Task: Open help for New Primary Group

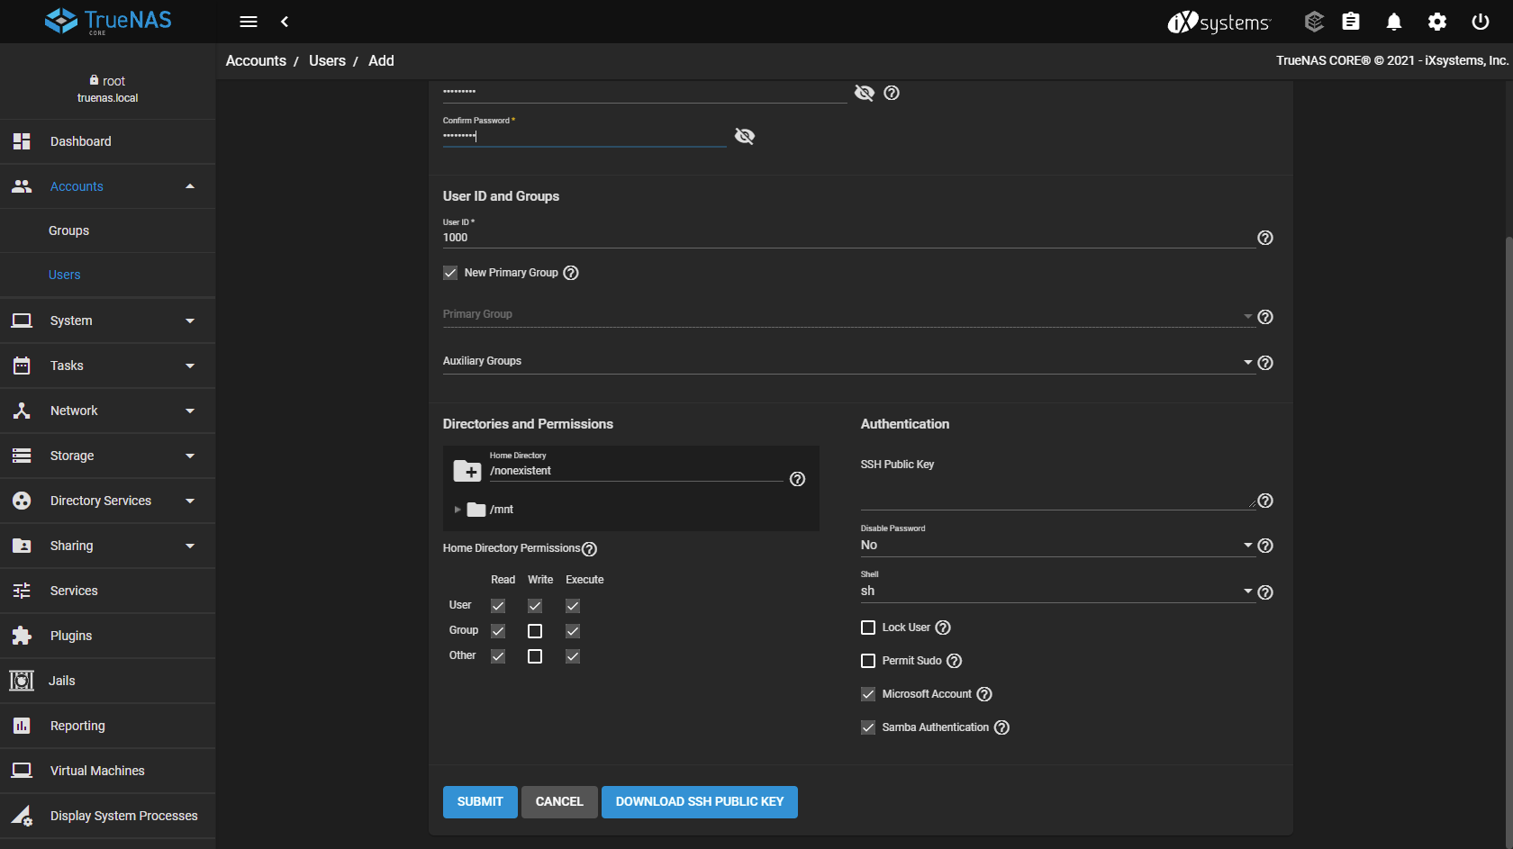Action: pyautogui.click(x=571, y=273)
